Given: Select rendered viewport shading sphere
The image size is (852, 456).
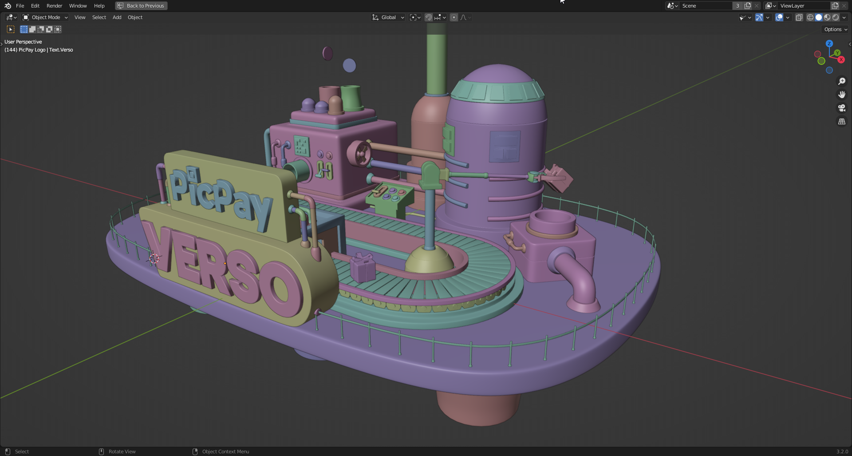Looking at the screenshot, I should pos(836,17).
